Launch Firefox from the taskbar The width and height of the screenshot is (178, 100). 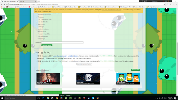(x=61, y=98)
